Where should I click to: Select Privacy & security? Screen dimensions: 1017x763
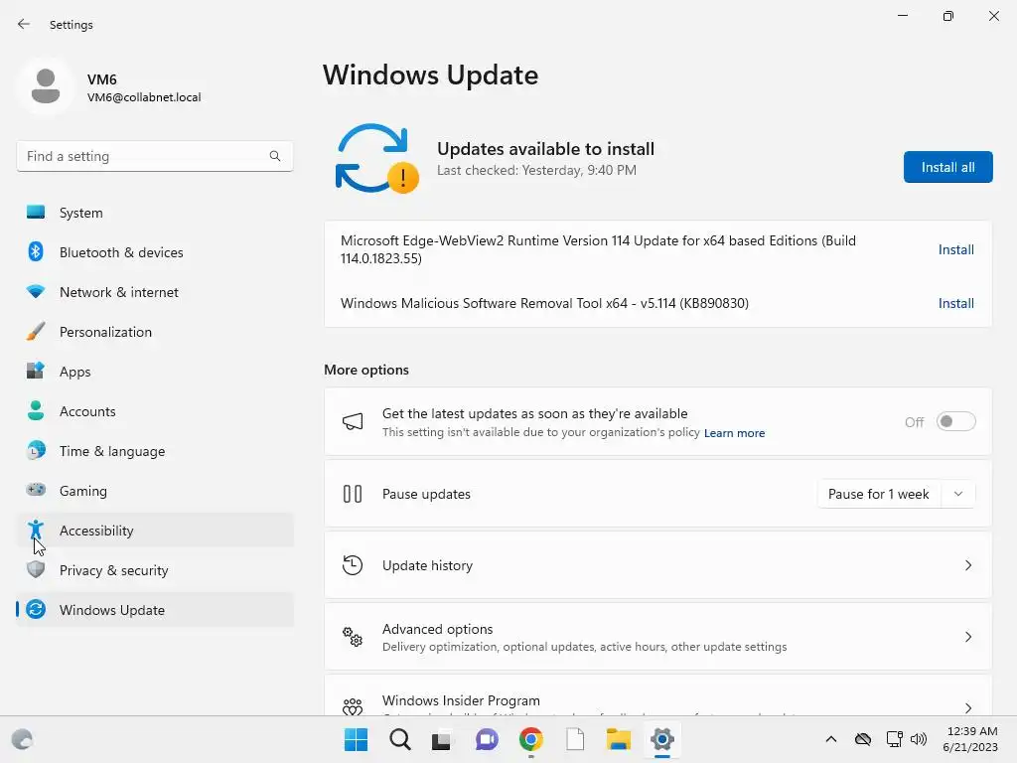click(x=155, y=569)
